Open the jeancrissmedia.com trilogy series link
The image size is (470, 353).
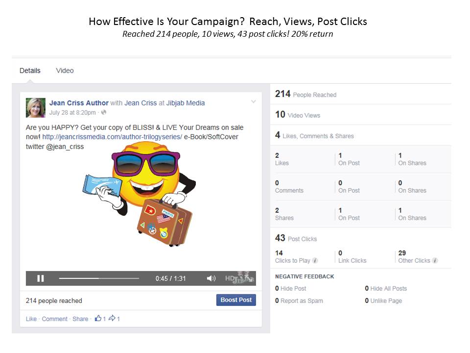pos(112,137)
